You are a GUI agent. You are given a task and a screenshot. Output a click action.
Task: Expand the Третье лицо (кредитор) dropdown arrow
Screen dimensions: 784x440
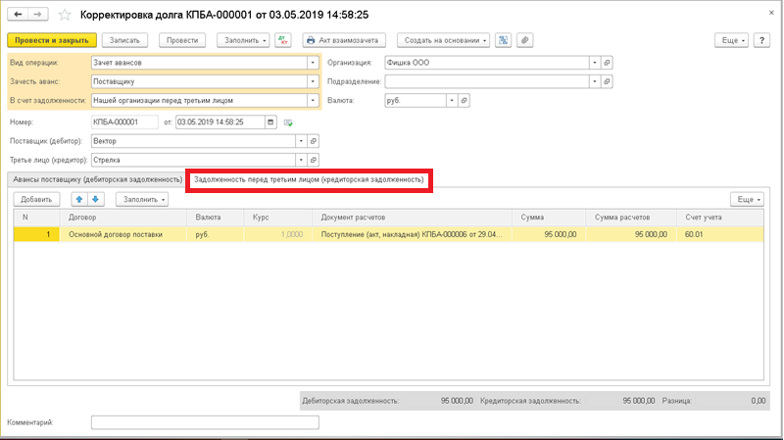pos(301,160)
